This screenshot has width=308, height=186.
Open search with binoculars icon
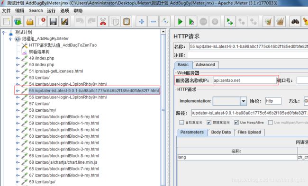tap(295, 21)
